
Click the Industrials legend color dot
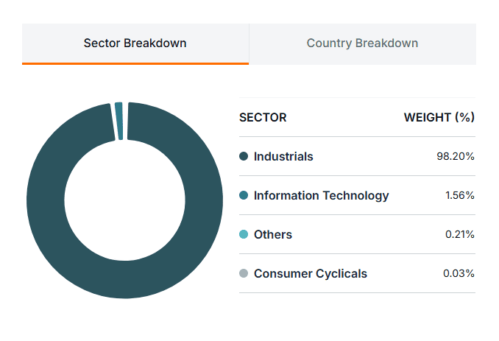coord(244,156)
